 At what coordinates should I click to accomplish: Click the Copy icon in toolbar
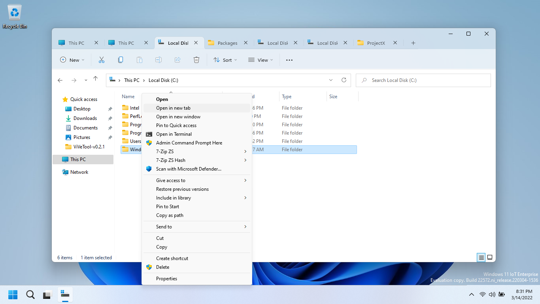121,60
